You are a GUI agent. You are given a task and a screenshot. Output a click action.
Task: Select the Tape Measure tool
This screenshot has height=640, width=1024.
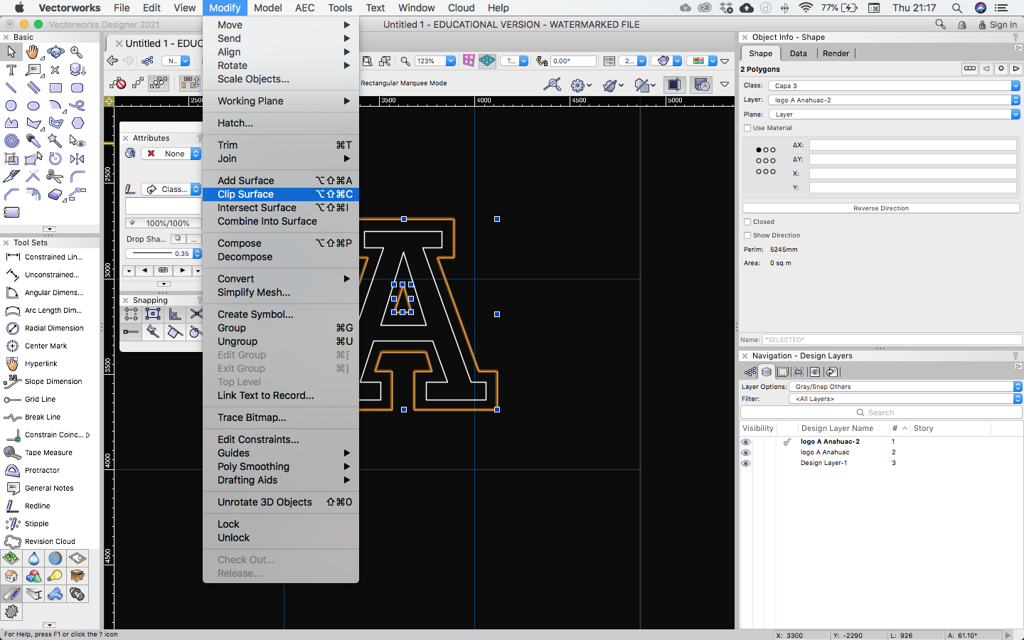pos(44,453)
